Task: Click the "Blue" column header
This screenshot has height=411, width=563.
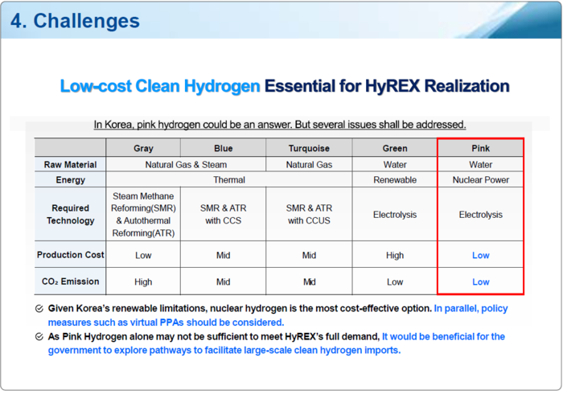Action: [x=224, y=148]
